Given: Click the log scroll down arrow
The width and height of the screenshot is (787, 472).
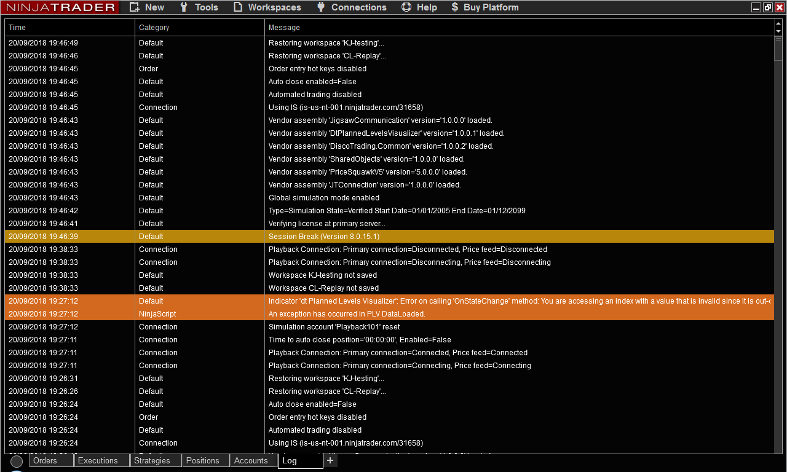Looking at the screenshot, I should point(778,31).
